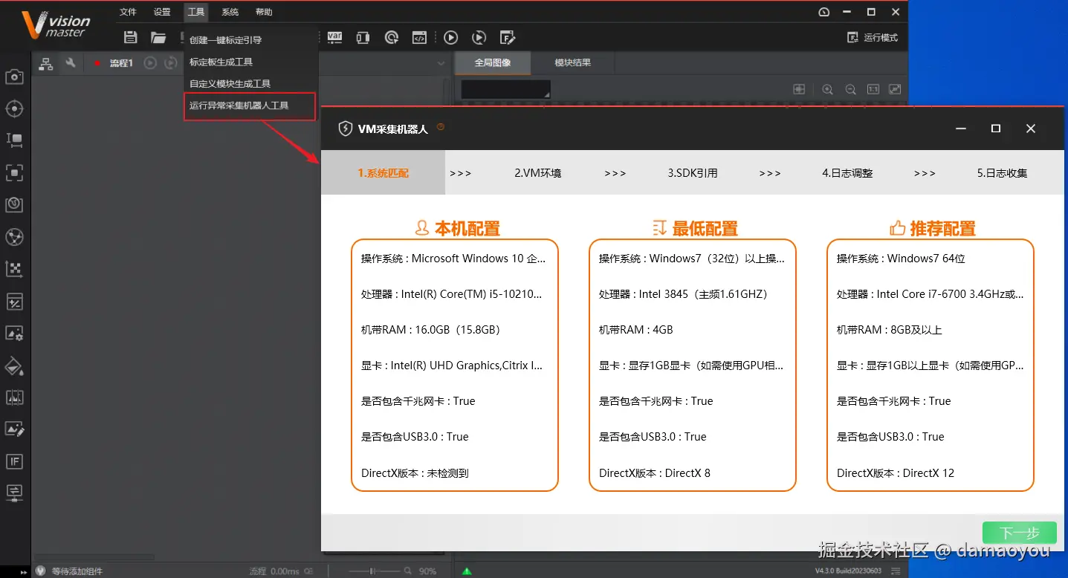Select the color paint bucket tool in sidebar
The image size is (1068, 578).
(x=14, y=366)
